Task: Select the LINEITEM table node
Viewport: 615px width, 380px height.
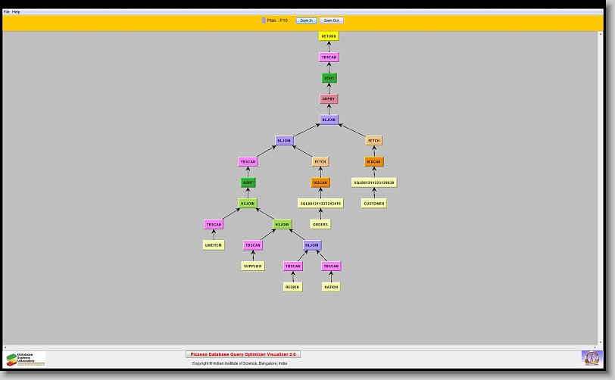Action: [x=214, y=245]
